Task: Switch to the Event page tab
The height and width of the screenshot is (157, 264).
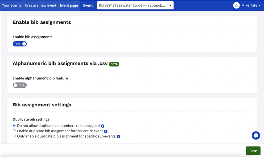Action: click(69, 5)
